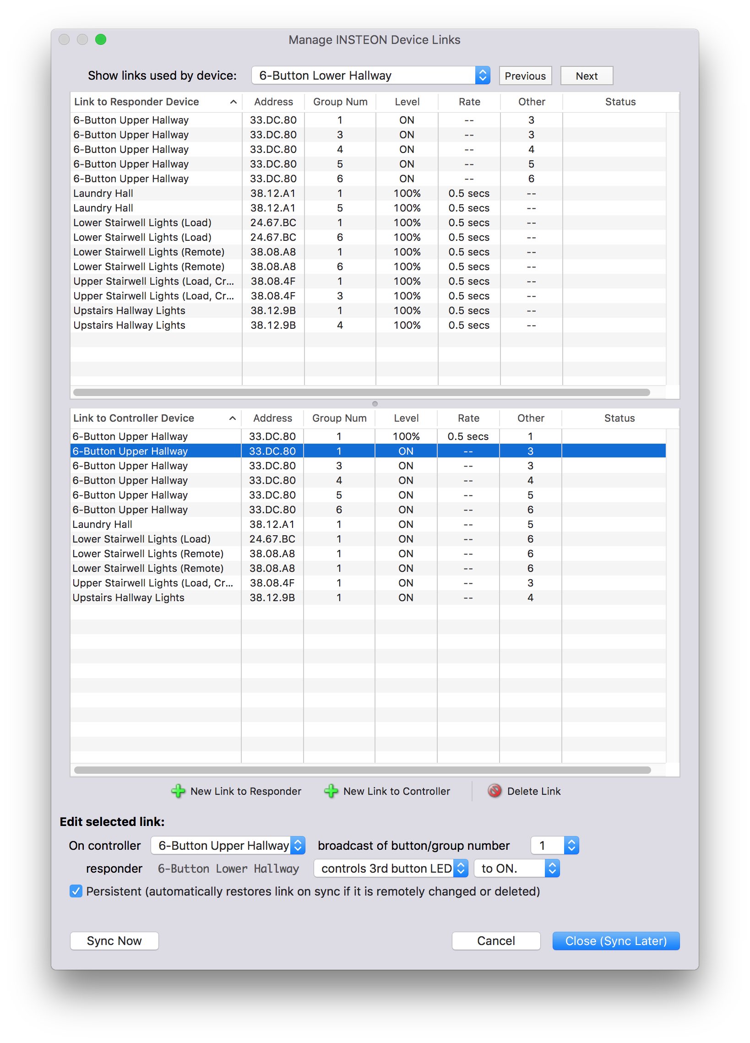Select controller row 6-Button Upper Hallway group 5
The width and height of the screenshot is (750, 1043).
[368, 495]
